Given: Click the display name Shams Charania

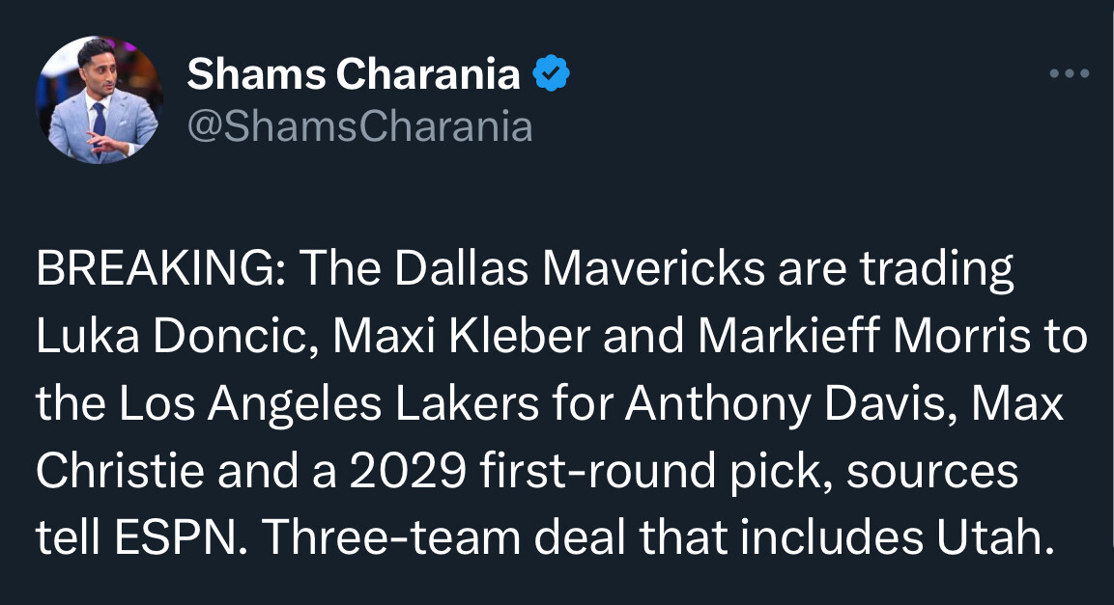Looking at the screenshot, I should click(x=354, y=74).
